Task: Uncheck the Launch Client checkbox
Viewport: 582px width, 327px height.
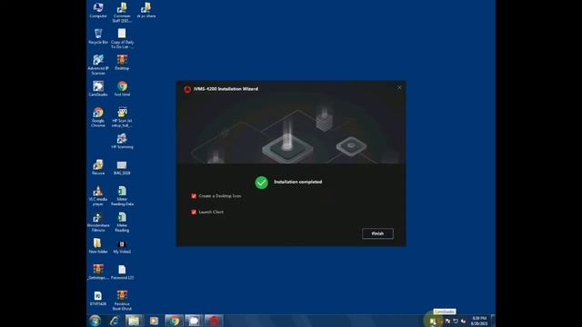Action: (194, 212)
